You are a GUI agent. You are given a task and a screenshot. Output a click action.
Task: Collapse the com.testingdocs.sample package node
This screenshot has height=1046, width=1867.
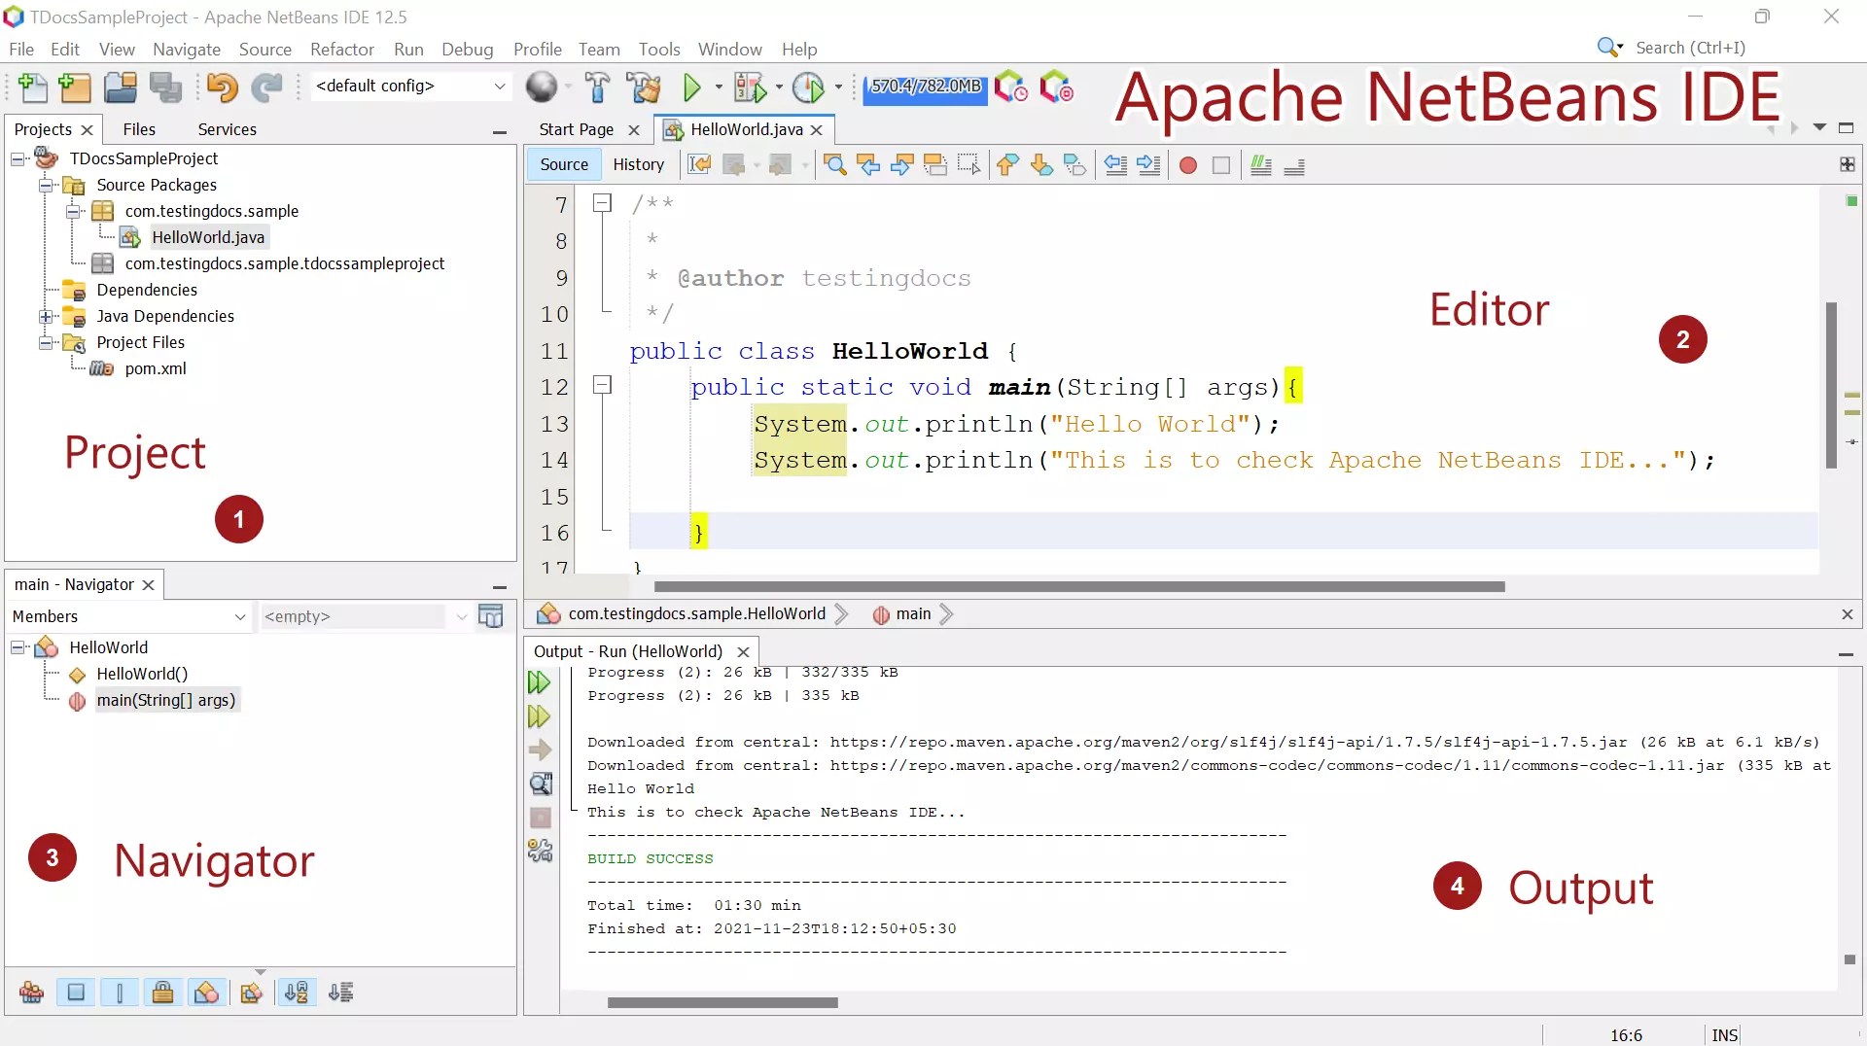[x=72, y=211]
